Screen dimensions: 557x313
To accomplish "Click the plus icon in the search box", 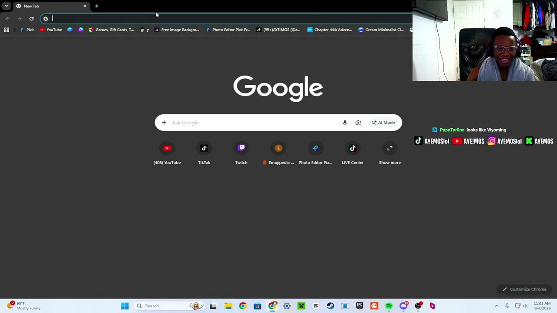I will coord(164,123).
